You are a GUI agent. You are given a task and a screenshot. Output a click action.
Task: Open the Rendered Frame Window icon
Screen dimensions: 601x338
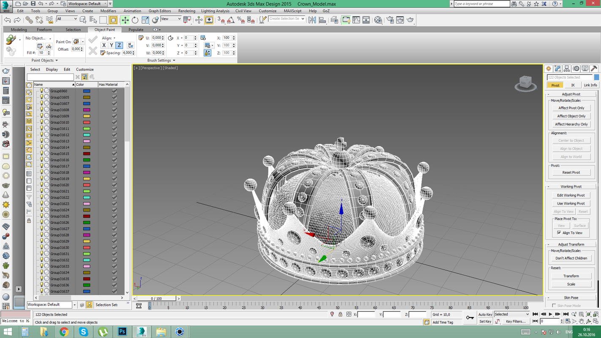(x=400, y=19)
